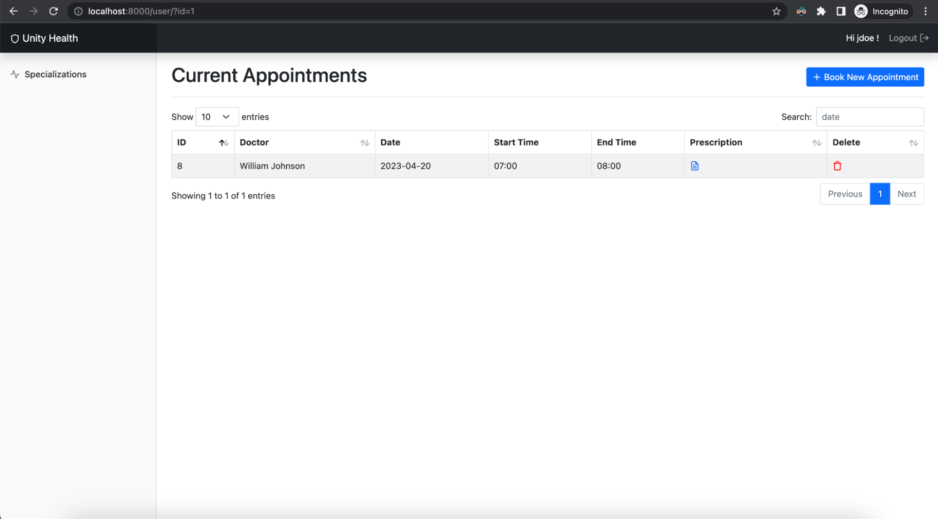Open prescription document icon for appointment 8
Viewport: 938px width, 519px height.
tap(694, 166)
